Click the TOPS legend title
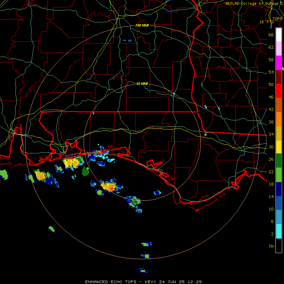 click(x=277, y=19)
